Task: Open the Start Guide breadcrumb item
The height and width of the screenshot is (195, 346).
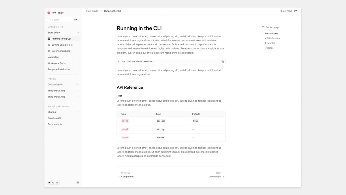Action: click(x=92, y=11)
